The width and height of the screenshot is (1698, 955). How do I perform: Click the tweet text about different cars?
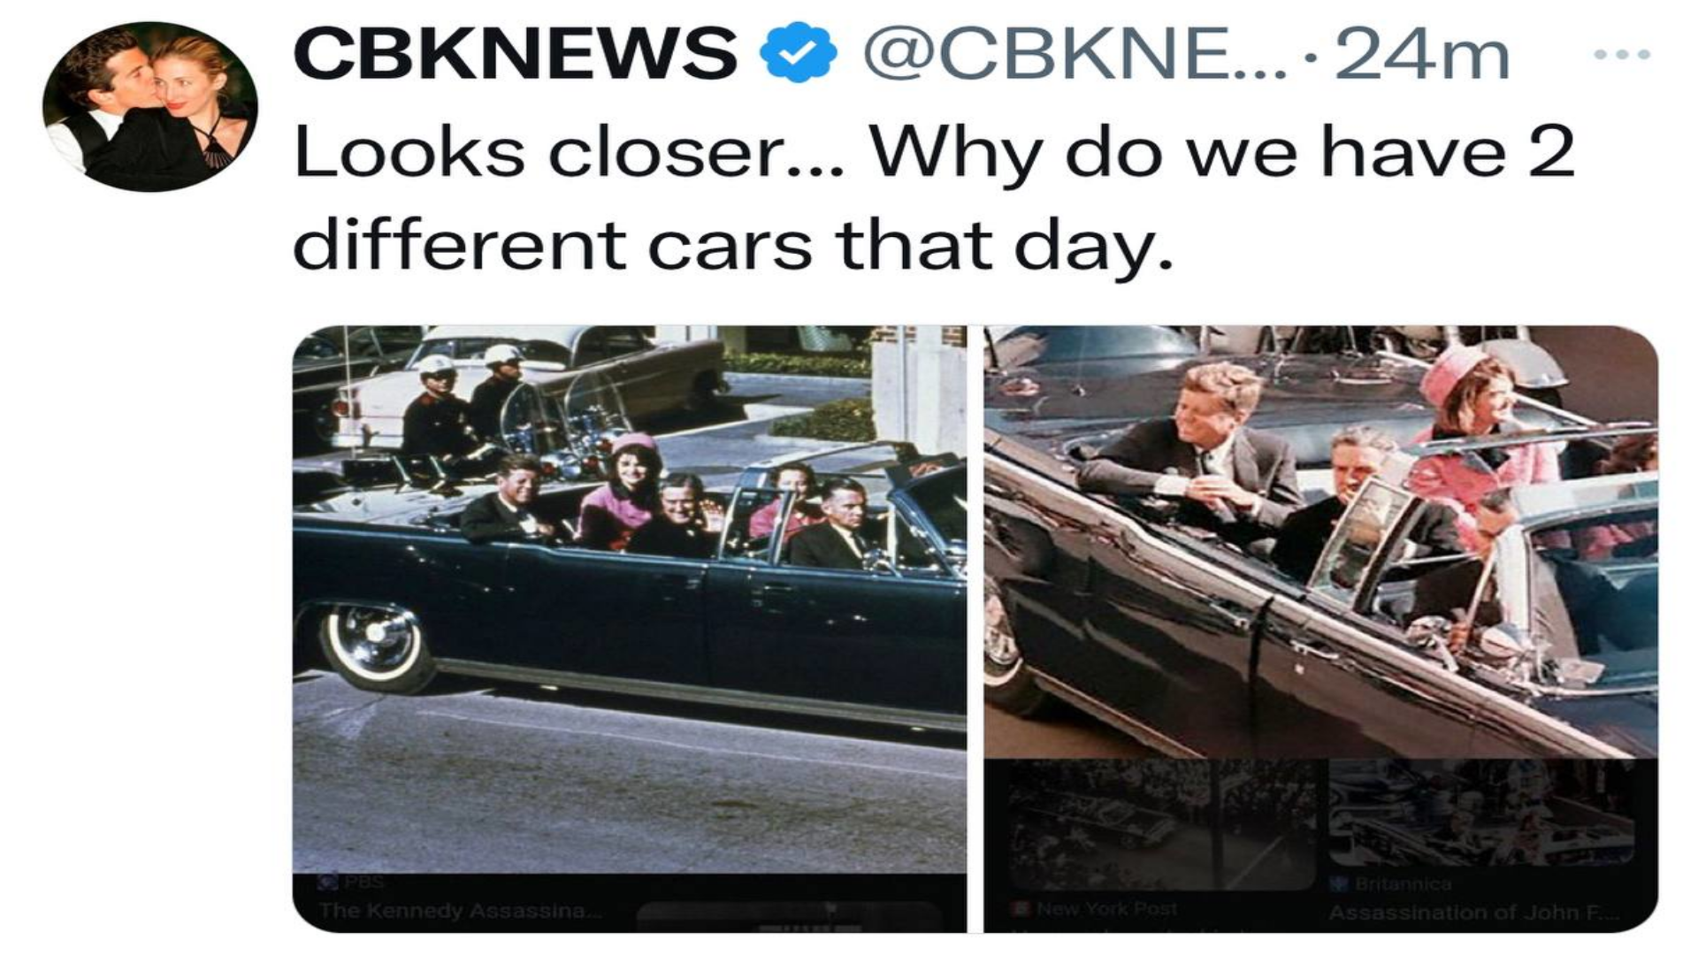coord(934,198)
